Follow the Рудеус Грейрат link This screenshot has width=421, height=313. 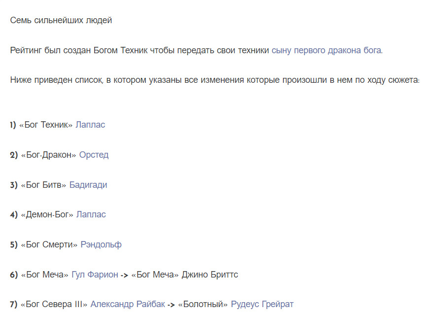tap(262, 304)
